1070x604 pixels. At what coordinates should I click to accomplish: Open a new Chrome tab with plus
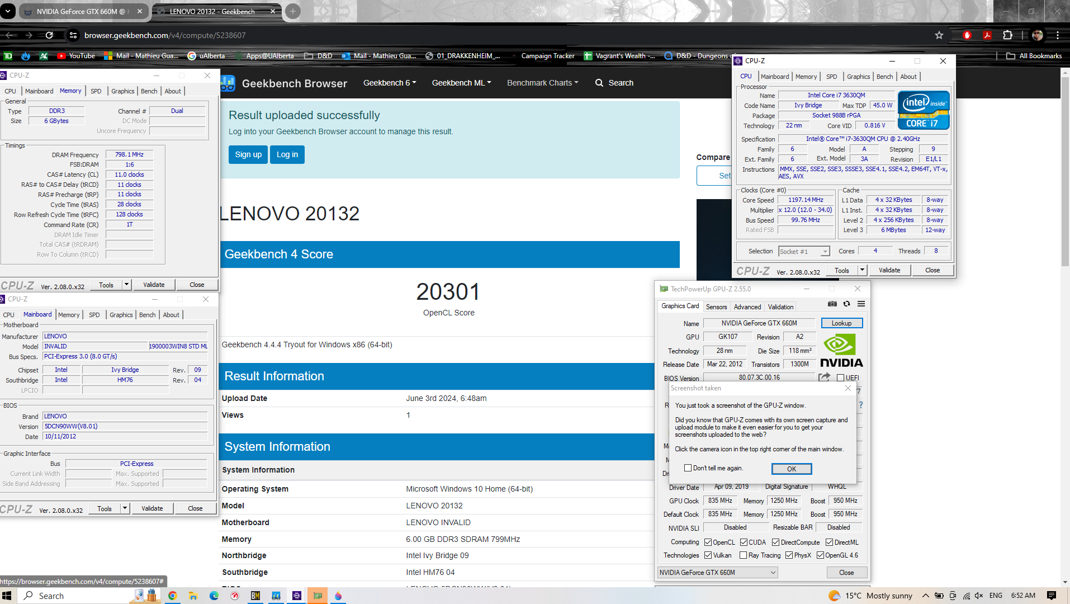click(292, 11)
